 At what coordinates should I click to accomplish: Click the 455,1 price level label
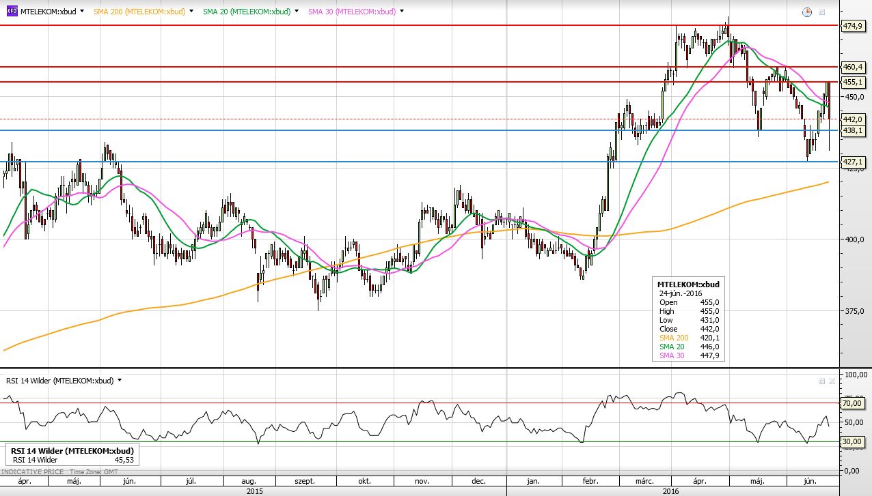point(853,82)
